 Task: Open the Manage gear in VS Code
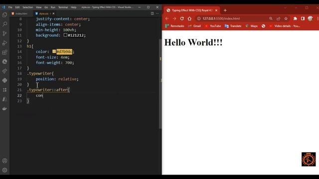4,170
